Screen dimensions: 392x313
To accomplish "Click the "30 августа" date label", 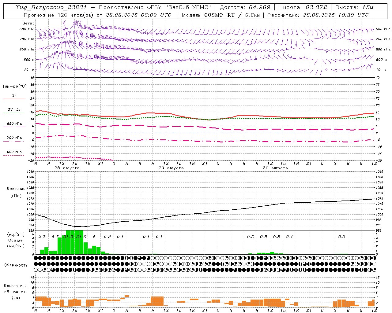I will point(275,168).
